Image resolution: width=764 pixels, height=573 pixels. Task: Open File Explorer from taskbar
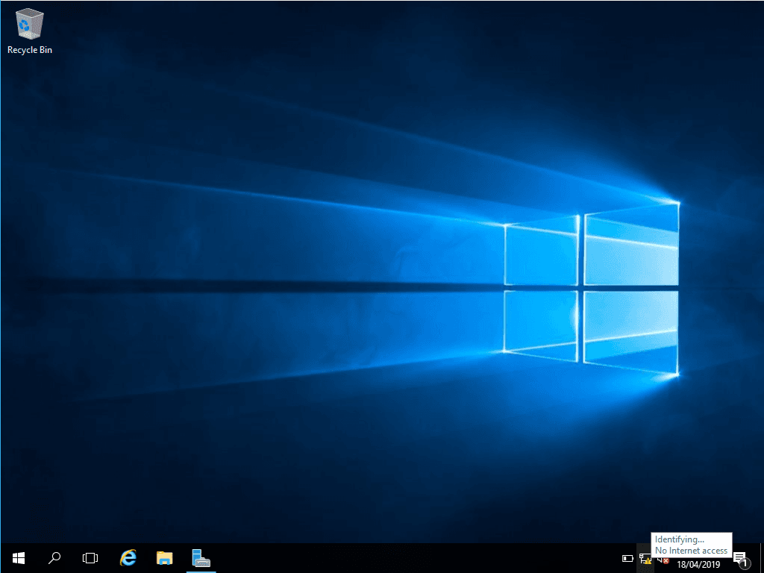click(165, 558)
